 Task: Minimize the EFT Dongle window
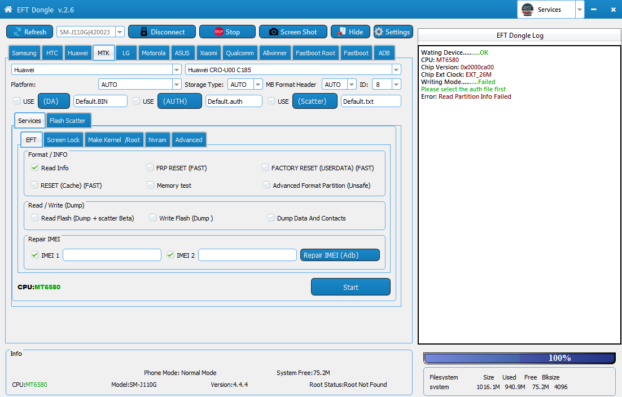click(x=594, y=10)
